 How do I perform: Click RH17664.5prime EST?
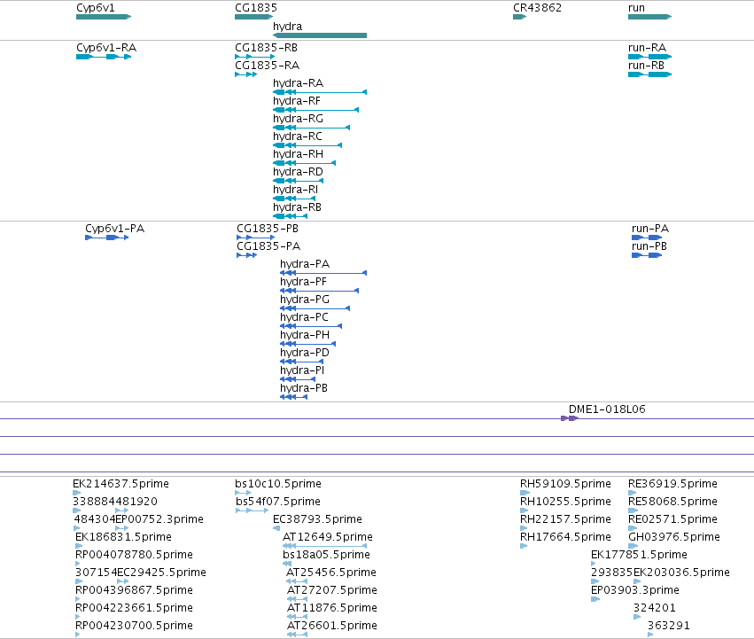524,546
